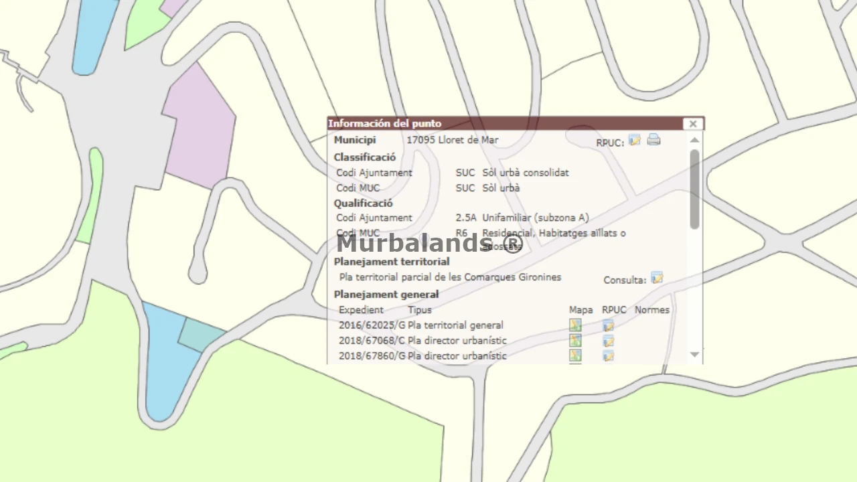The image size is (857, 482).
Task: Click the 'Planejament general' heading
Action: coord(386,295)
